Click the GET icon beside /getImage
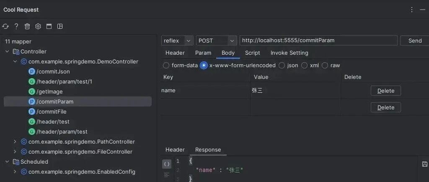Image resolution: width=429 pixels, height=182 pixels. pos(32,91)
